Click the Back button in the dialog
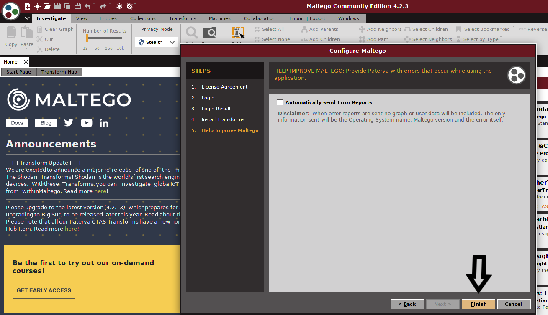This screenshot has width=548, height=315. tap(407, 304)
